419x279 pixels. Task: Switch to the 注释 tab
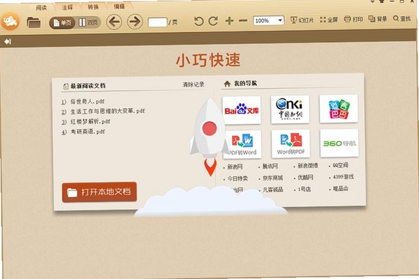(x=67, y=7)
